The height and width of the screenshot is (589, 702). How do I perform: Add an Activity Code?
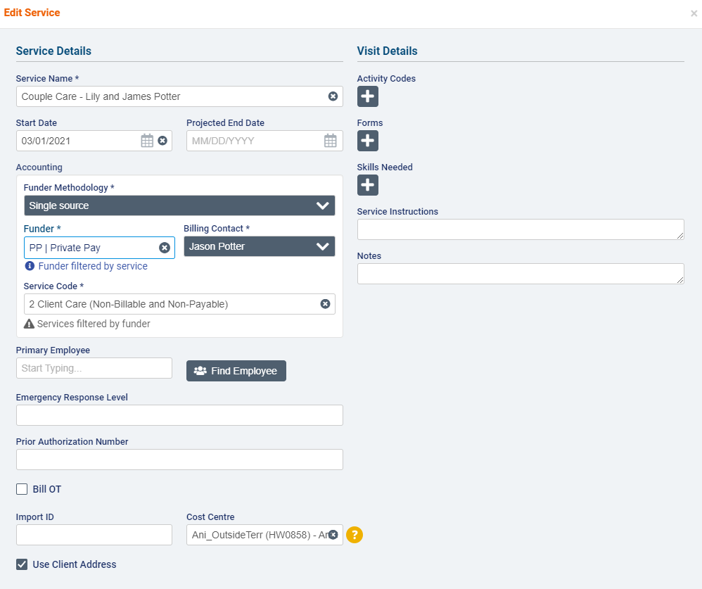tap(367, 96)
